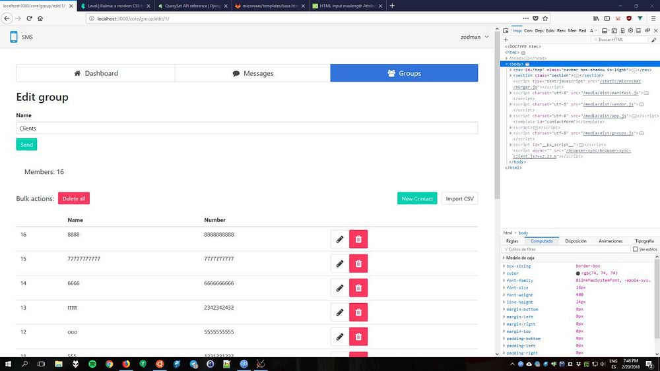Viewport: 660px width, 371px height.
Task: Open a new browser tab with plus button
Action: (392, 6)
